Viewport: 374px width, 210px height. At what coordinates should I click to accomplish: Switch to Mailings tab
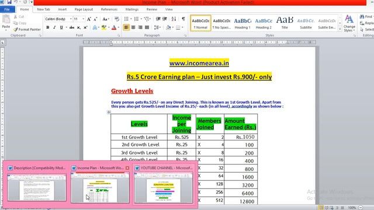coord(132,9)
